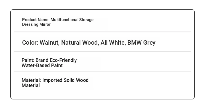Click the word 'Imported' in material row
Image resolution: width=205 pixels, height=109 pixels.
[52, 80]
